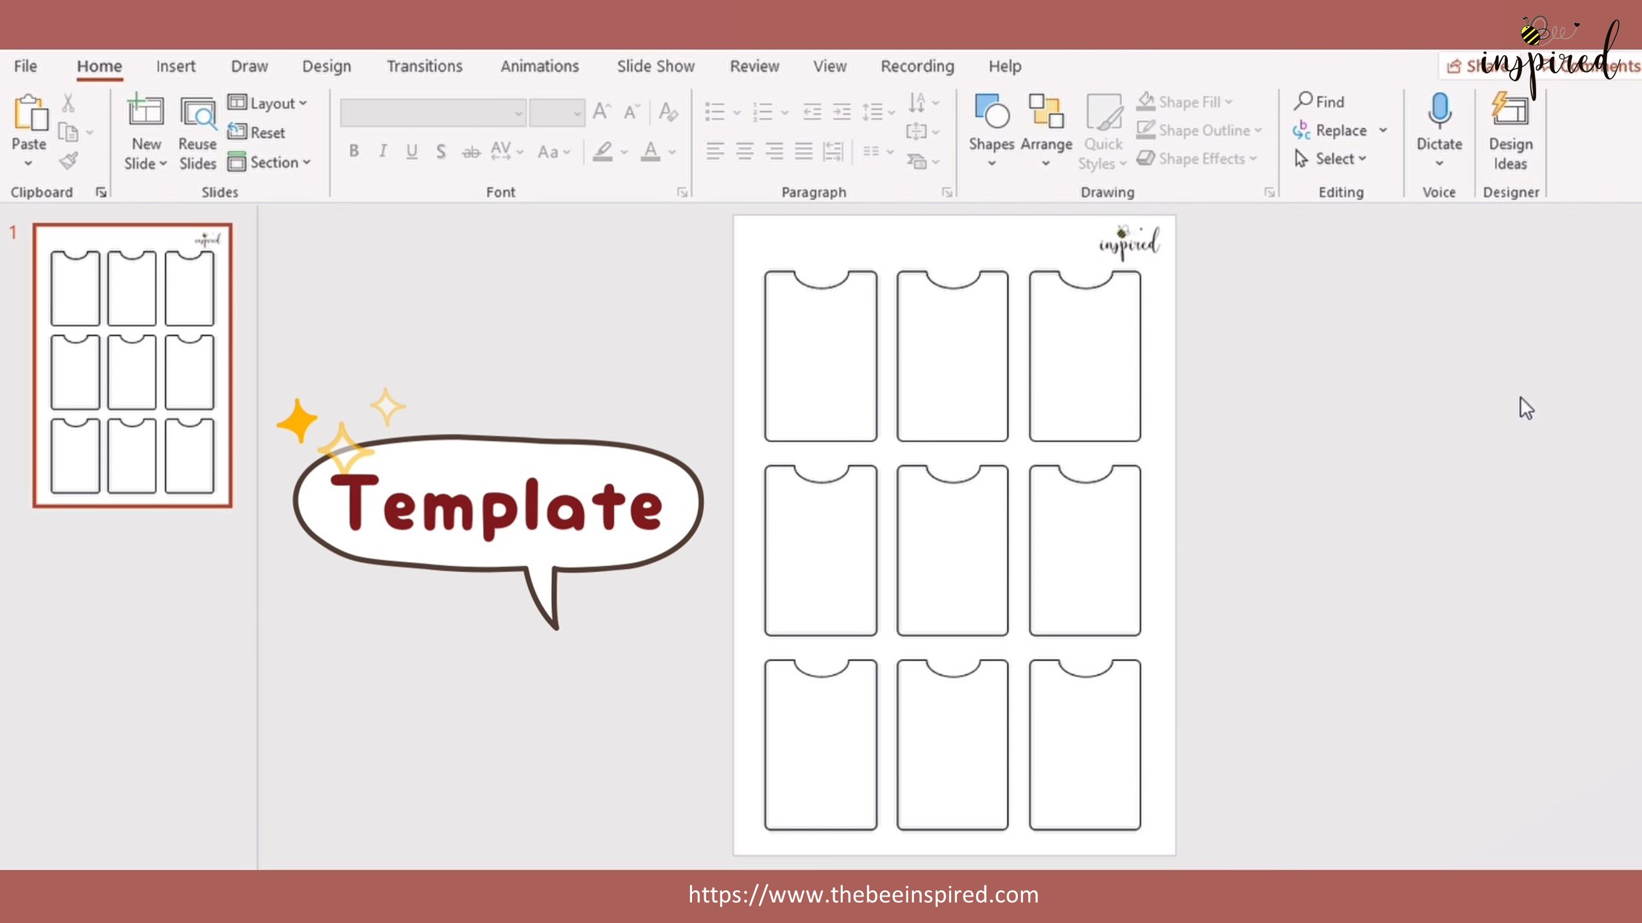1642x923 pixels.
Task: Insert a New Slide
Action: click(146, 133)
